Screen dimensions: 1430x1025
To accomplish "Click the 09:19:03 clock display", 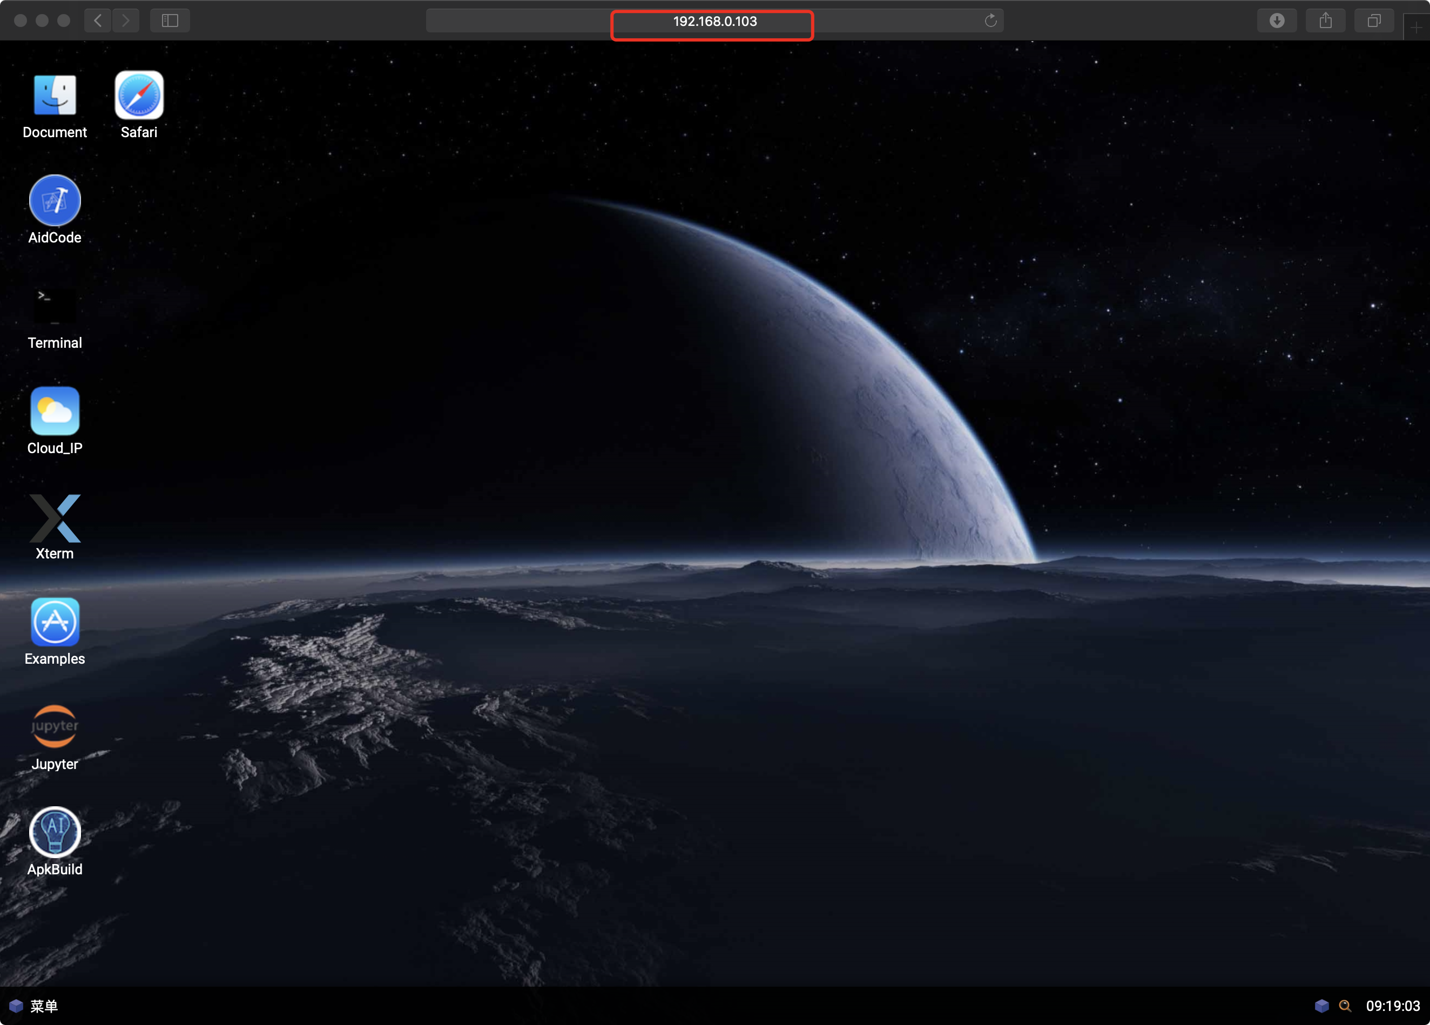I will pyautogui.click(x=1393, y=1006).
